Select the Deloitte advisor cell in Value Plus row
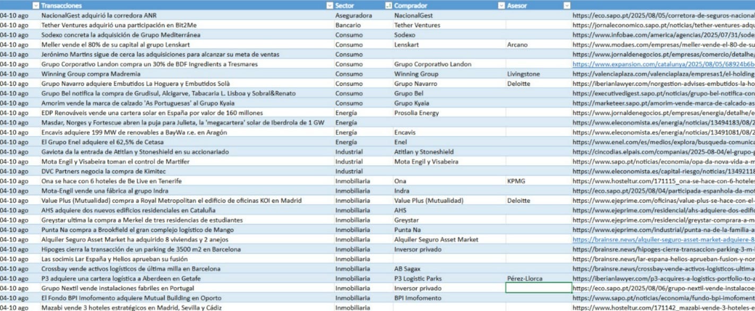 (539, 200)
